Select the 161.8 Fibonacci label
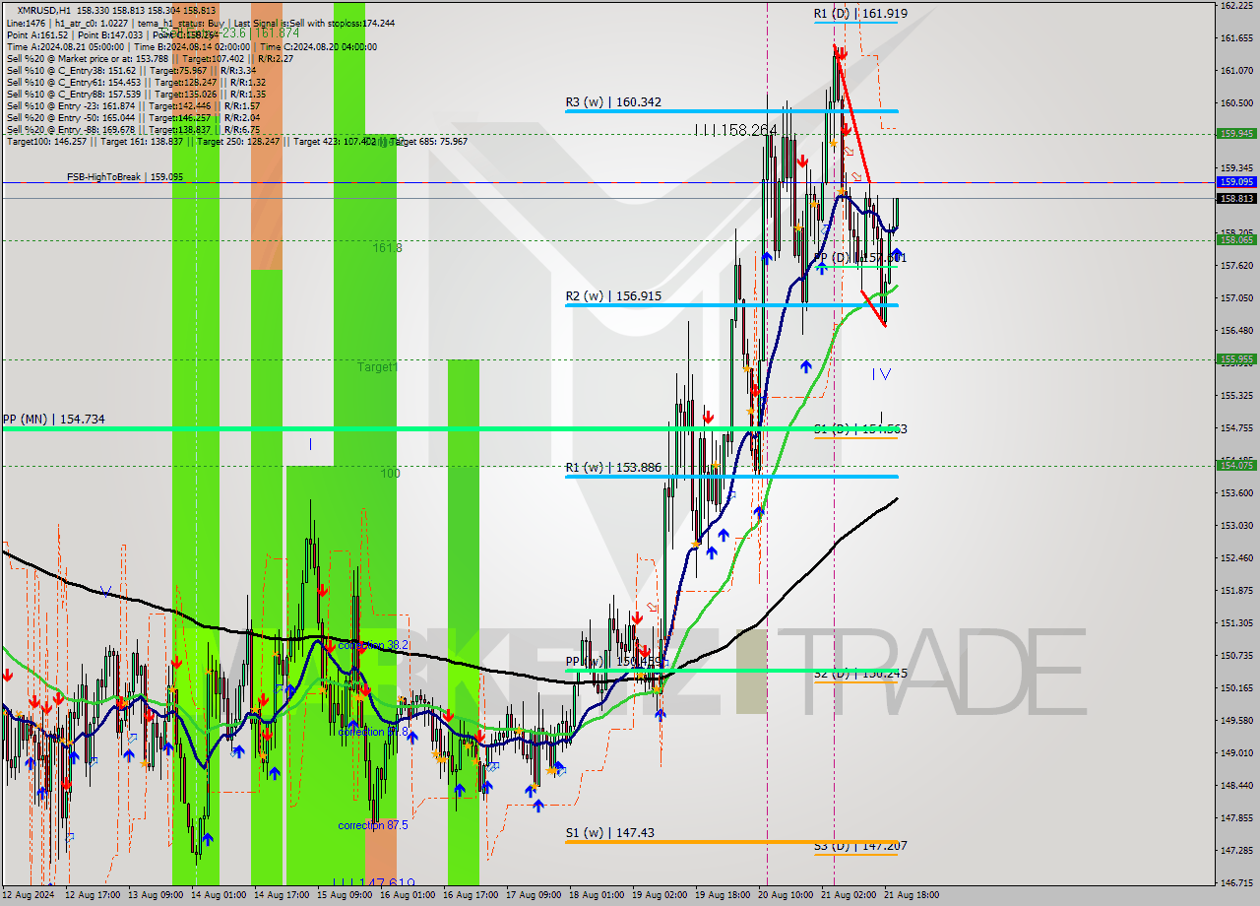 click(x=387, y=248)
